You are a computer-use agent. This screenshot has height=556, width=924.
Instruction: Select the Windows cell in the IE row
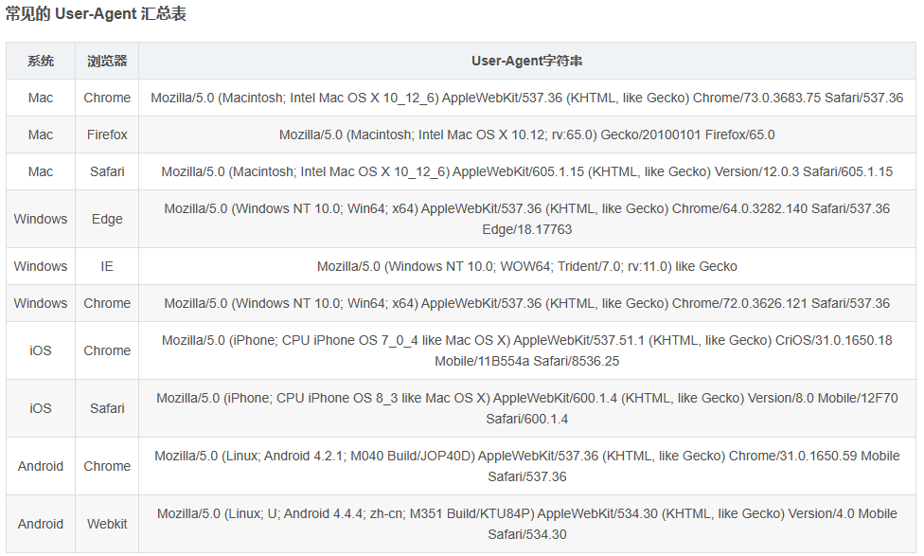[41, 266]
